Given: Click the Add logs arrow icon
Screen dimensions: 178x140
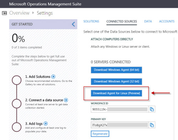Looking at the screenshot, I should coord(46,124).
